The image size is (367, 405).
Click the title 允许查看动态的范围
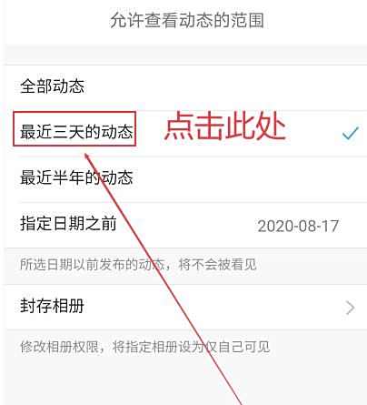click(187, 21)
